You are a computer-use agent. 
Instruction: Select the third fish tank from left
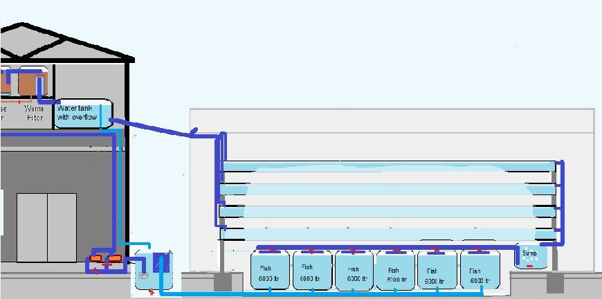tap(354, 271)
